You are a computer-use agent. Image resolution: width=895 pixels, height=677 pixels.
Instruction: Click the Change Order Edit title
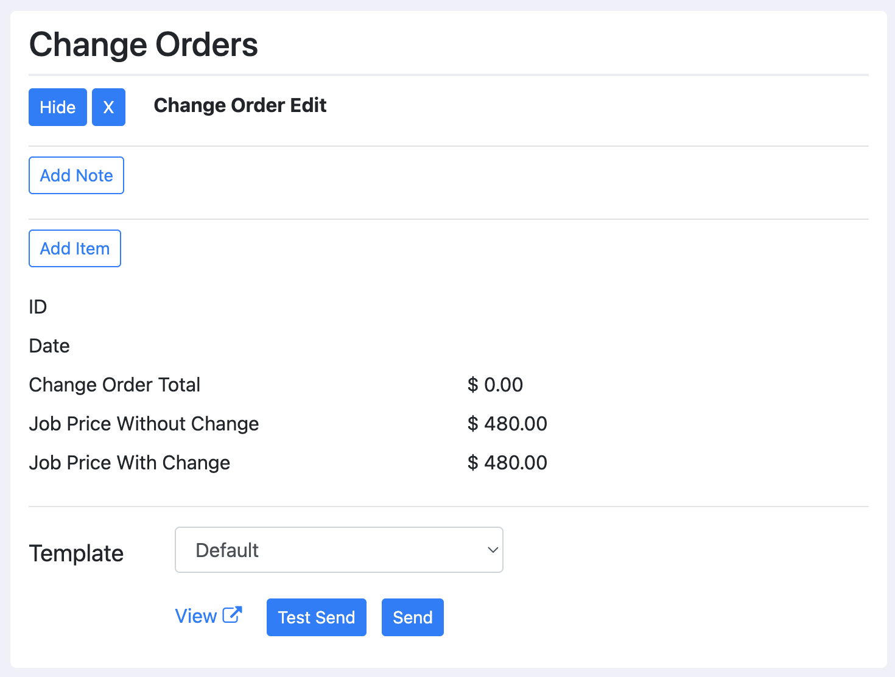240,105
